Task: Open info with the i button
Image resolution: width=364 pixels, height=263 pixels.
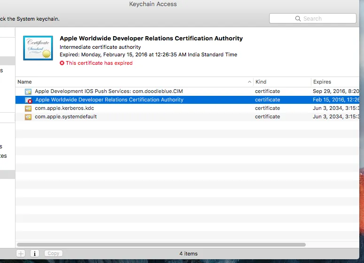Action: click(x=35, y=254)
